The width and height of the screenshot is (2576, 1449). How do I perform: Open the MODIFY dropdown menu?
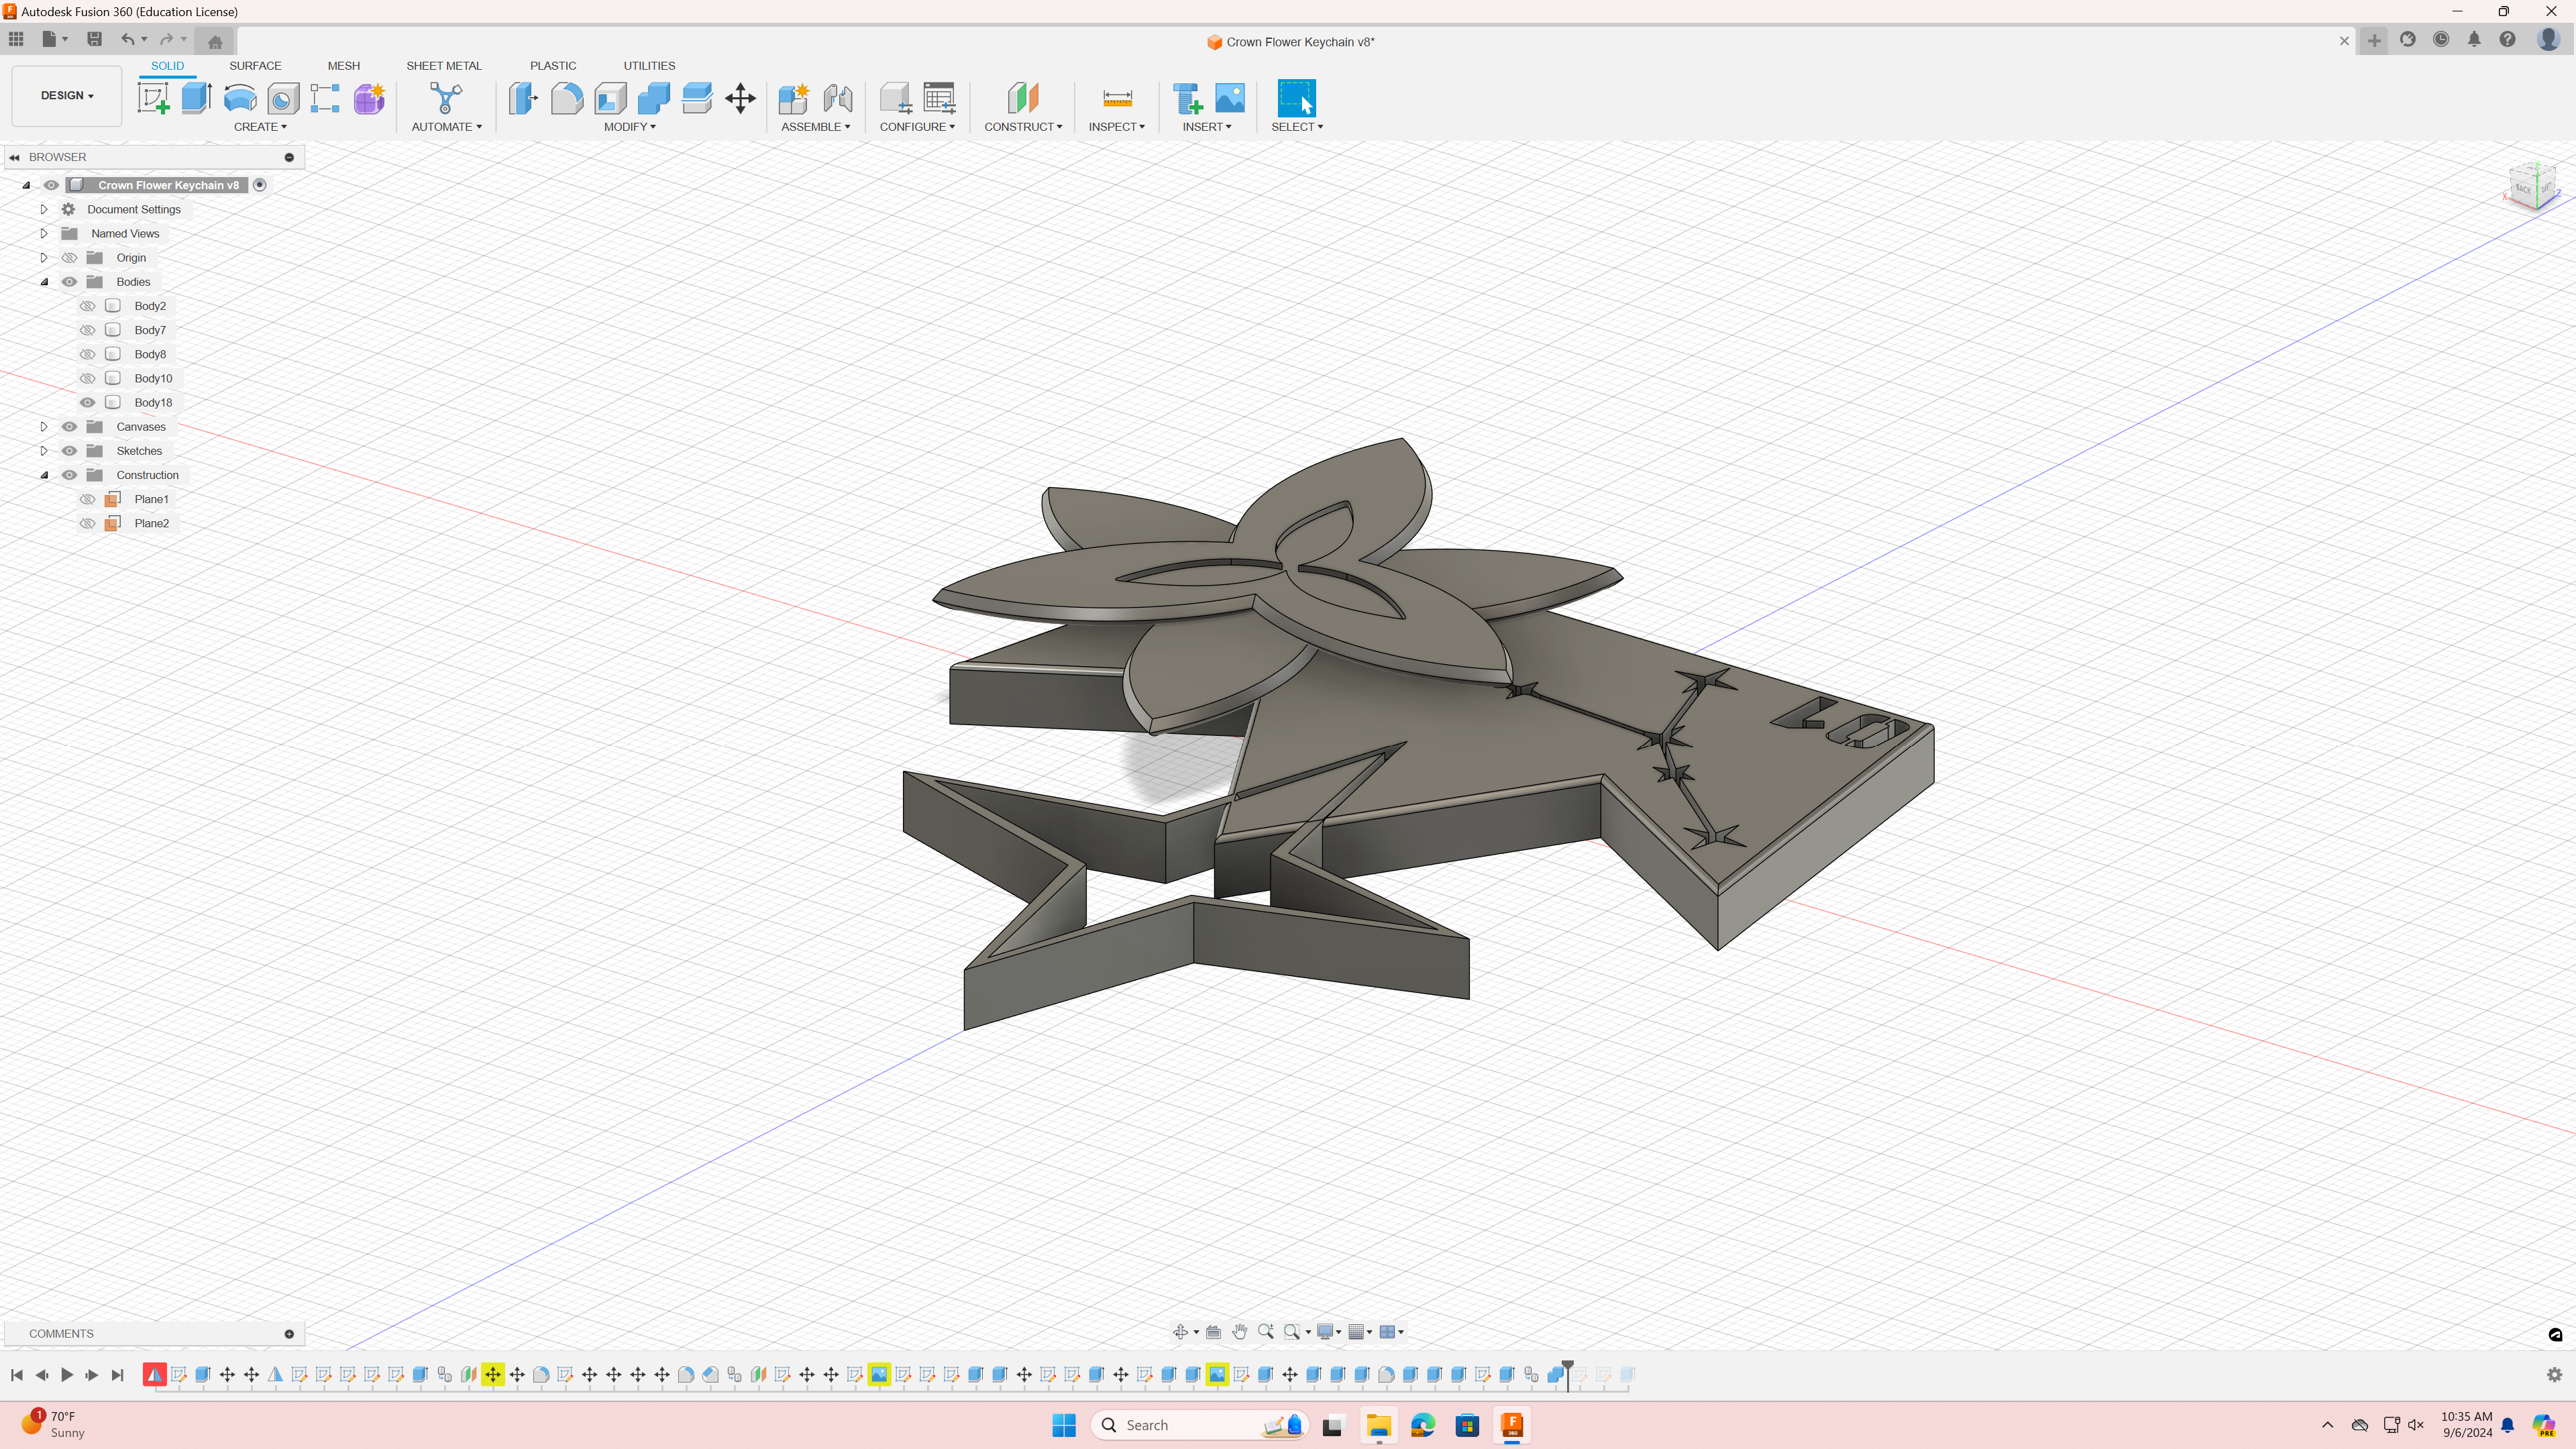[x=630, y=127]
